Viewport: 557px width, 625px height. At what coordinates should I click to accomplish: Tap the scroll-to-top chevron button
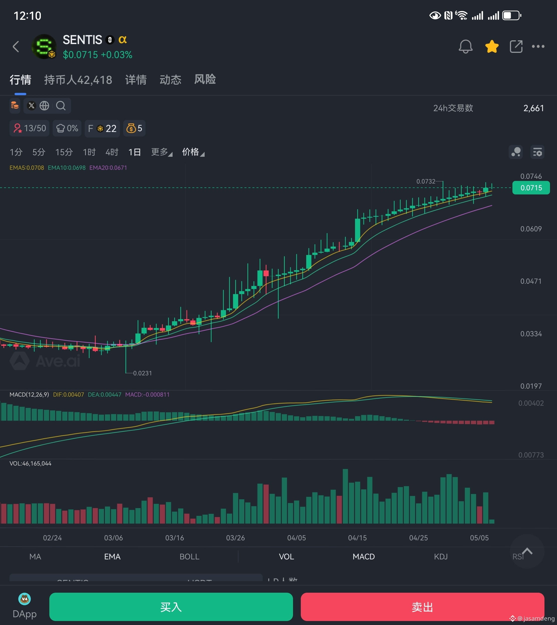[x=527, y=551]
